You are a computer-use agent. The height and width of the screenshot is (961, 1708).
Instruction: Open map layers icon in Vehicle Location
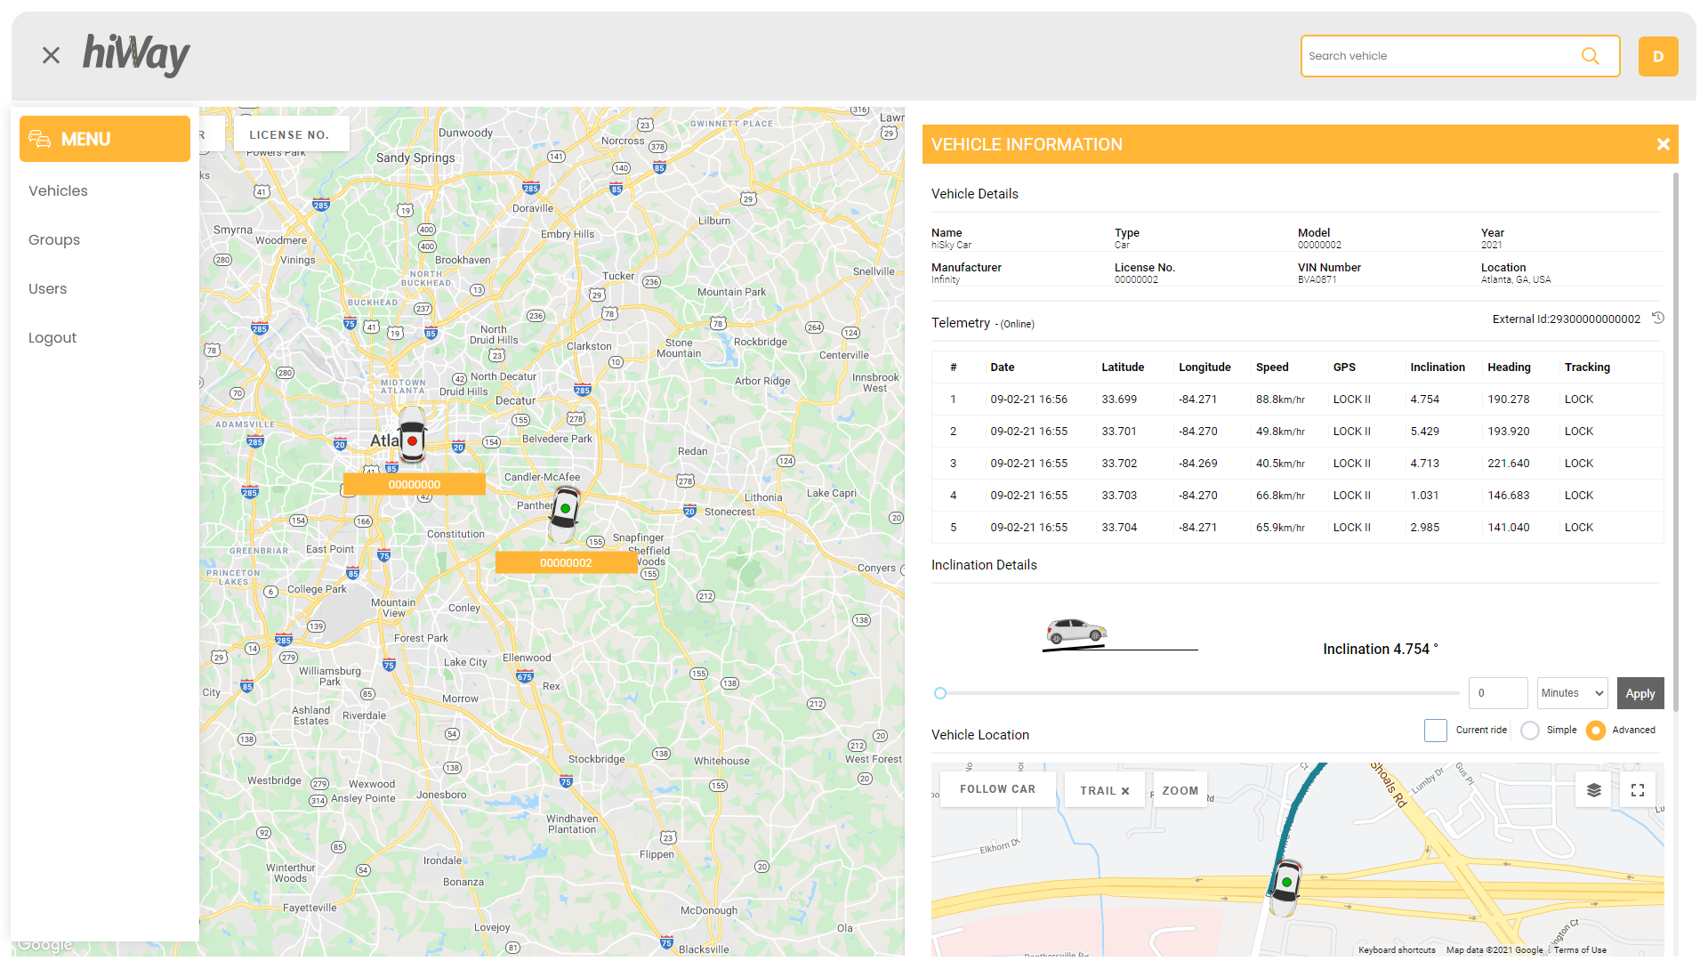[1593, 790]
